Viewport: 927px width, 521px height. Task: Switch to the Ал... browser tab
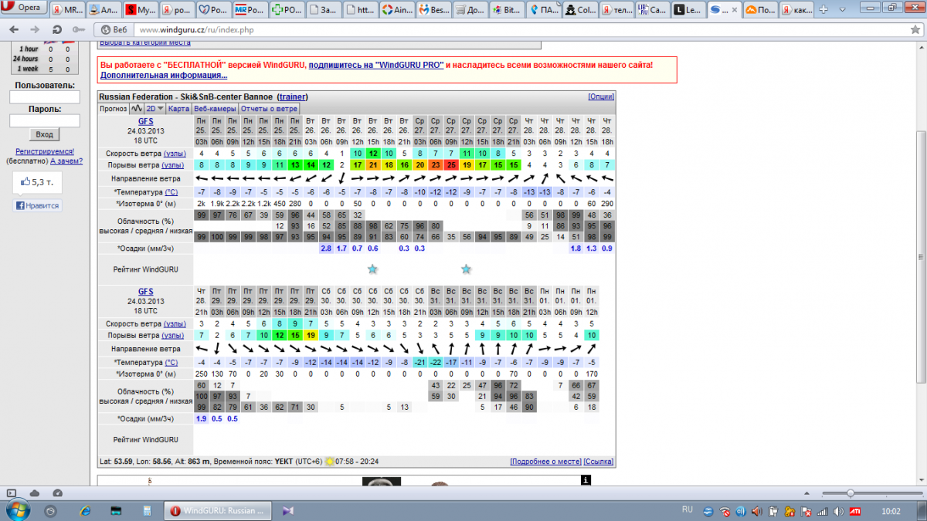tap(104, 11)
